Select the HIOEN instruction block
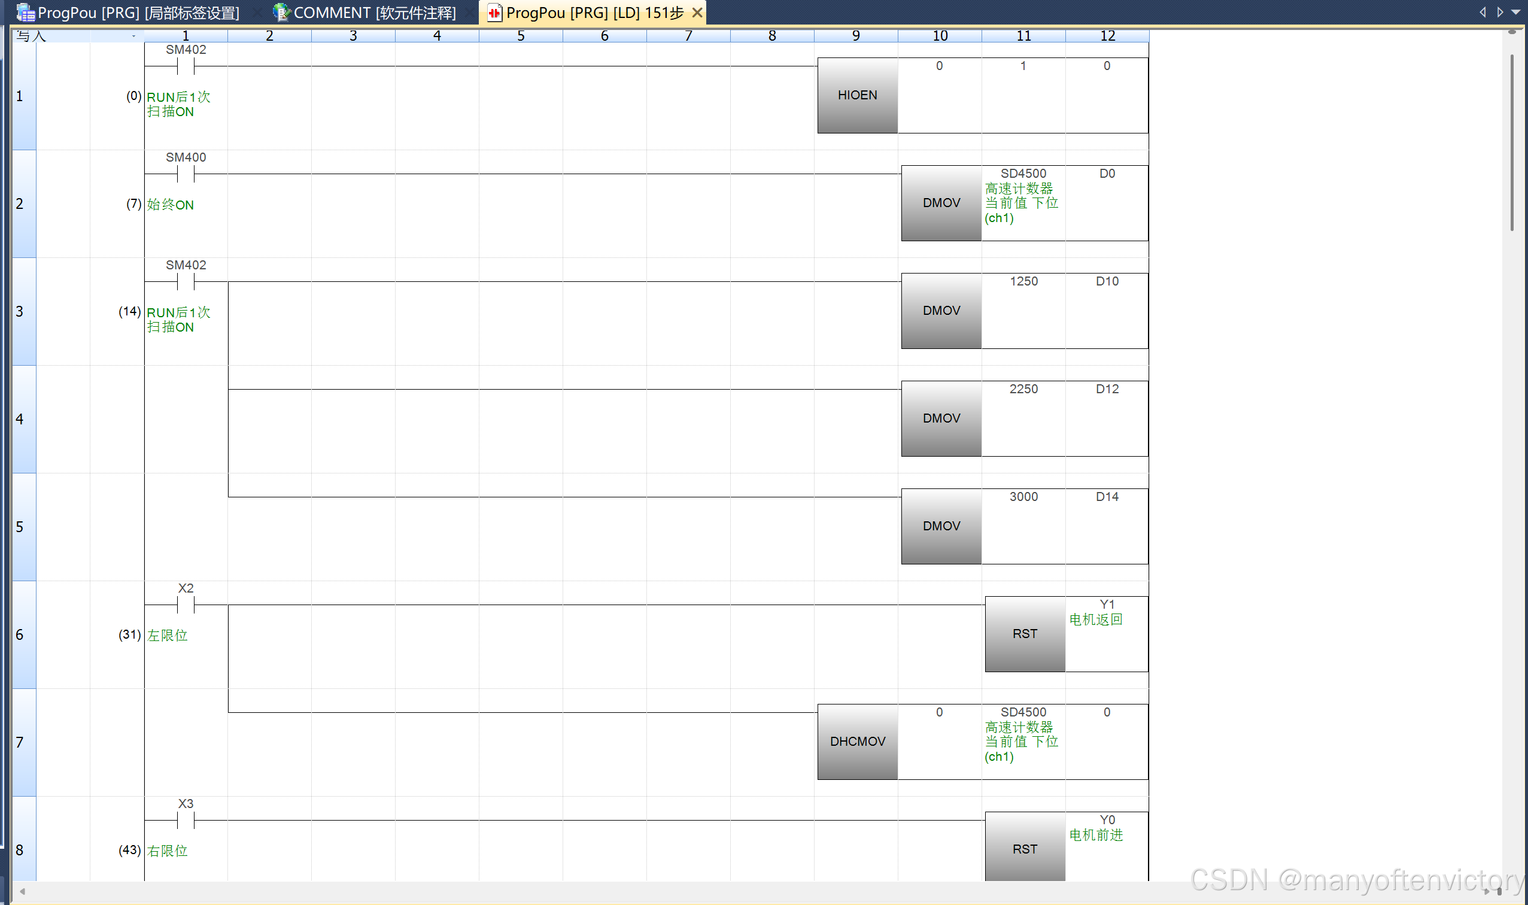The image size is (1528, 905). pos(857,95)
